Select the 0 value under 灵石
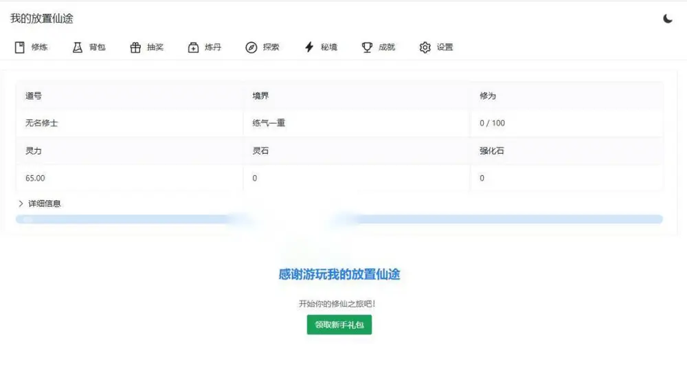This screenshot has width=687, height=367. [x=255, y=179]
